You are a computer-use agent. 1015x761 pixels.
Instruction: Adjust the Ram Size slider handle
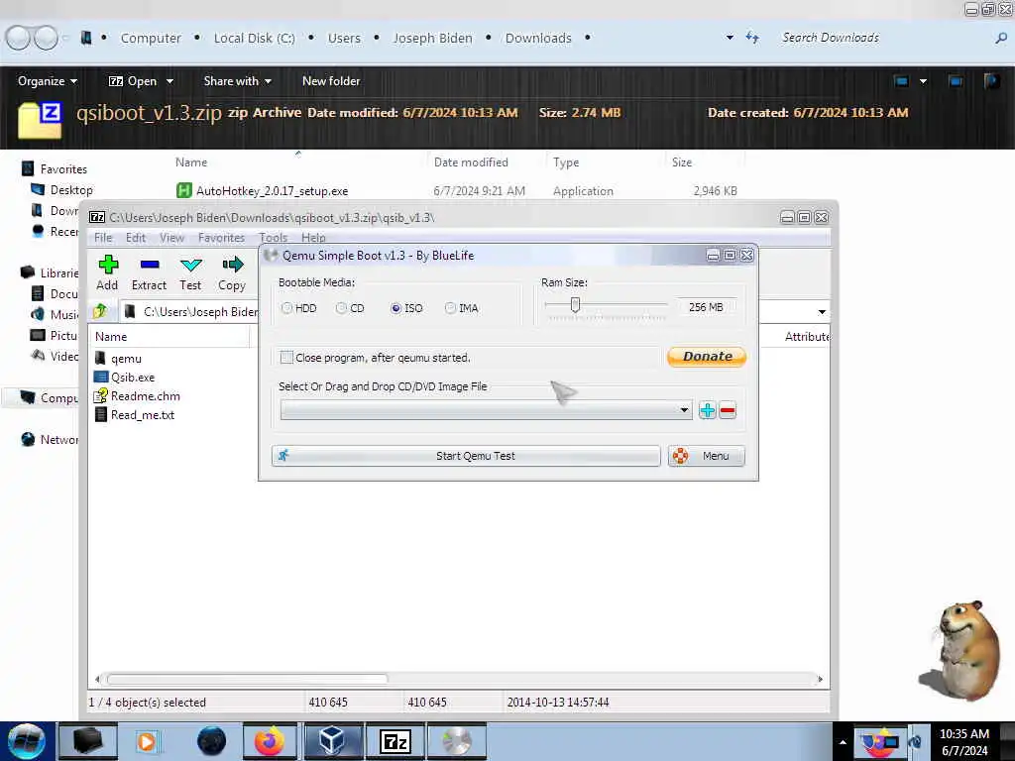[x=575, y=305]
